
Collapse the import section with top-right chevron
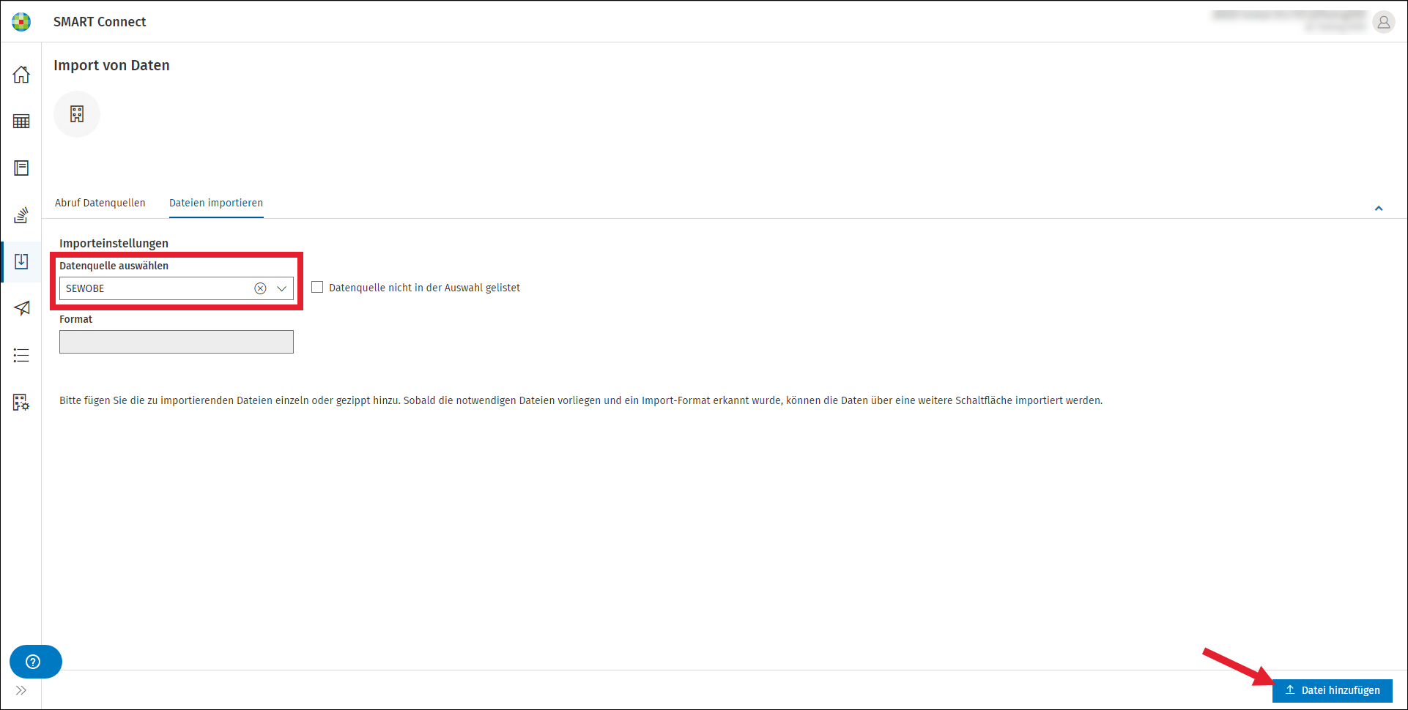point(1379,209)
